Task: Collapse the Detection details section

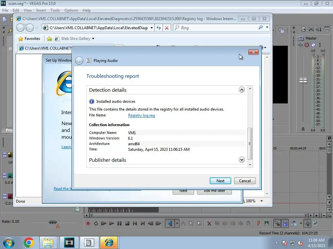Action: [x=242, y=90]
